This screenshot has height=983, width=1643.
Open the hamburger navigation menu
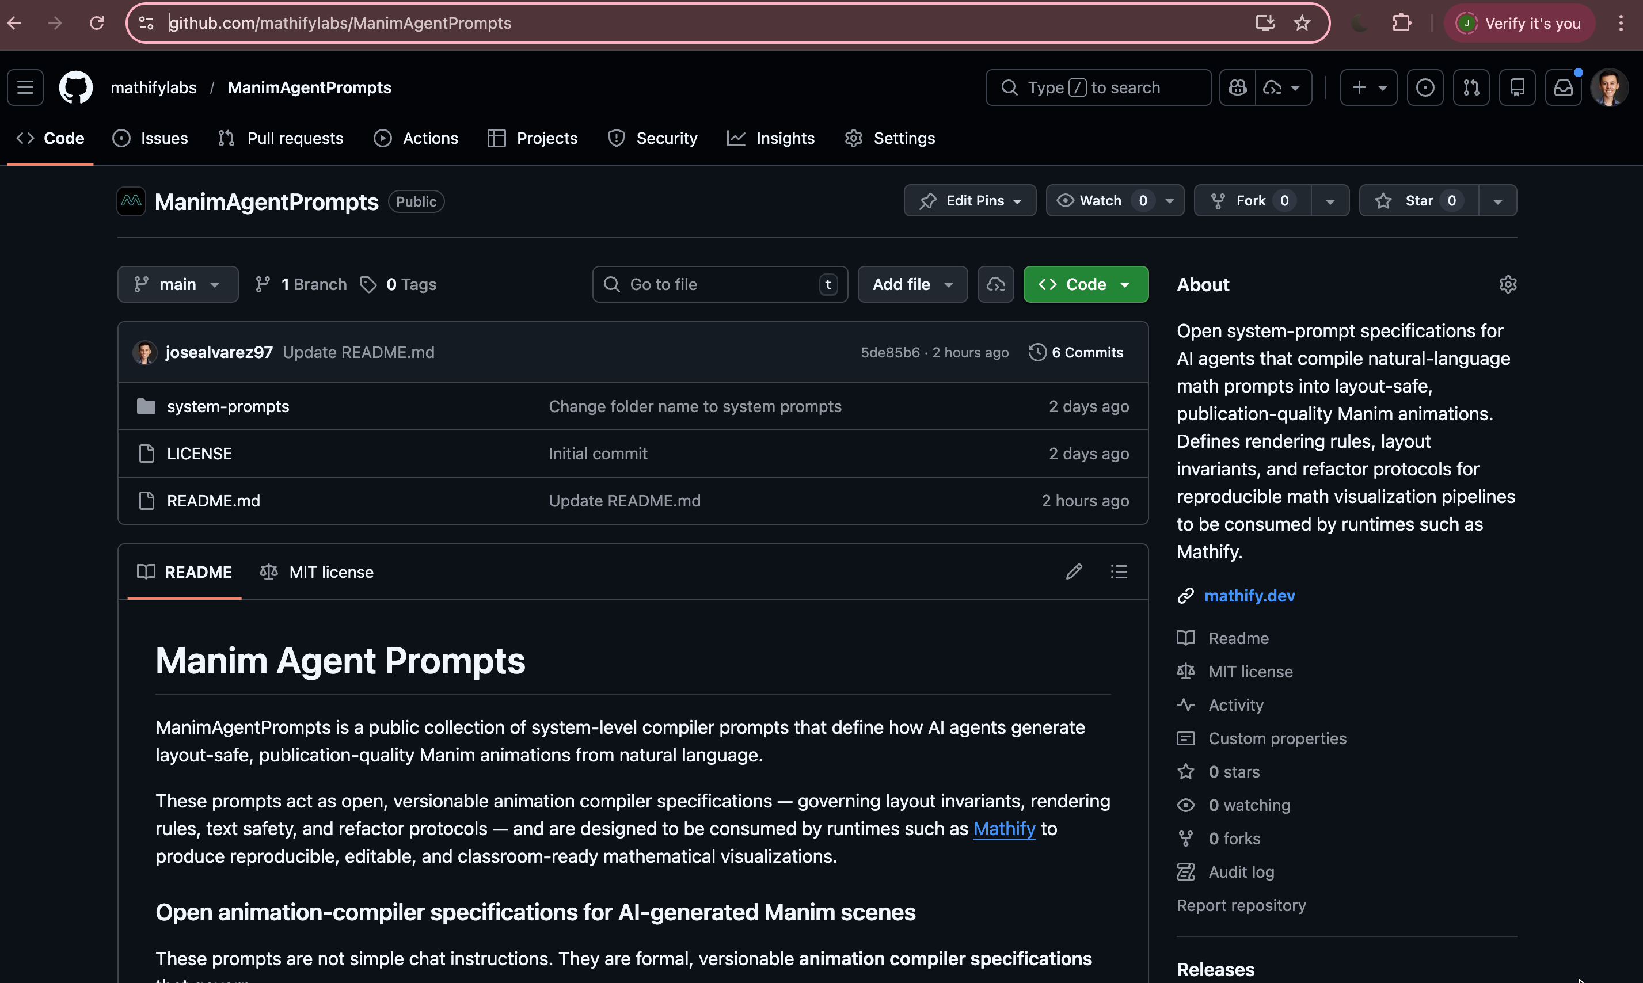(x=25, y=87)
